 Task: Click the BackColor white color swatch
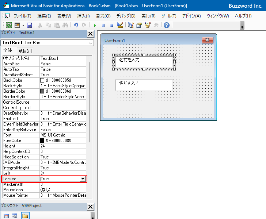[42, 80]
